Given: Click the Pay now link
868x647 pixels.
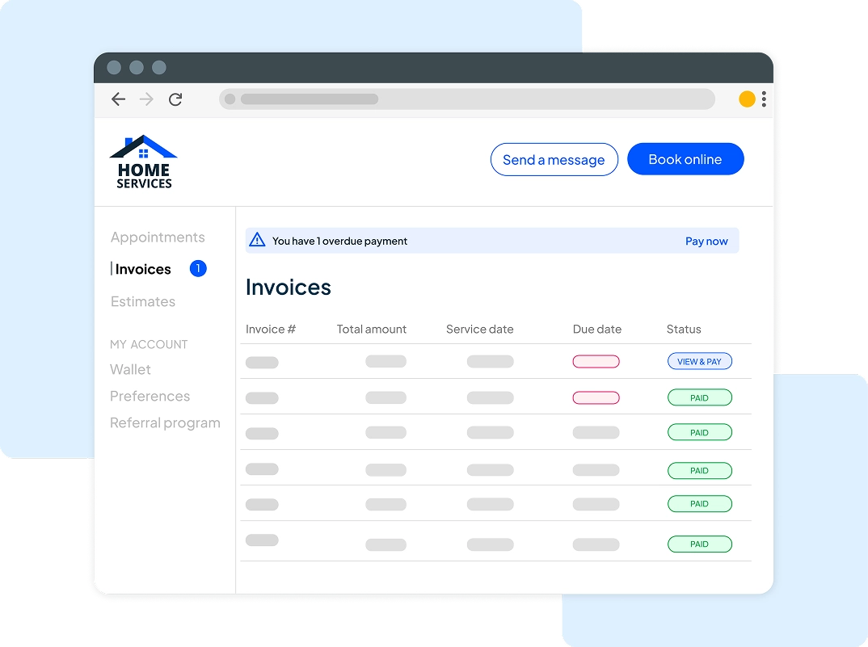Looking at the screenshot, I should point(706,241).
